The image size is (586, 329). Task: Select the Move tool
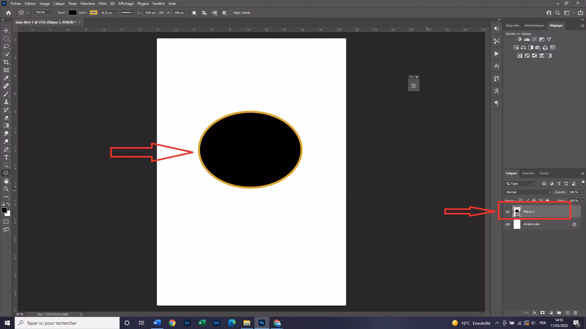6,30
